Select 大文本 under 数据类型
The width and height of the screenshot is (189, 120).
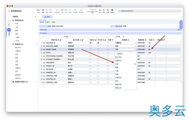click(17, 41)
